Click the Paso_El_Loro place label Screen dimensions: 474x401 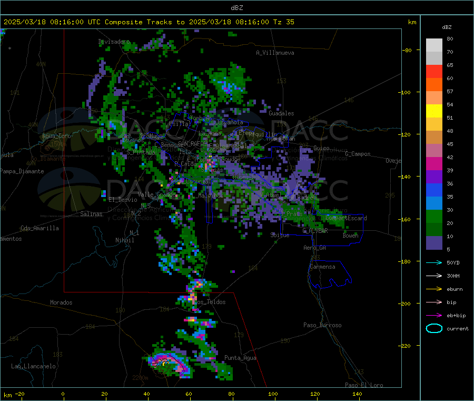(364, 385)
